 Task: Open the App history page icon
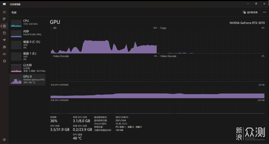click(x=4, y=33)
